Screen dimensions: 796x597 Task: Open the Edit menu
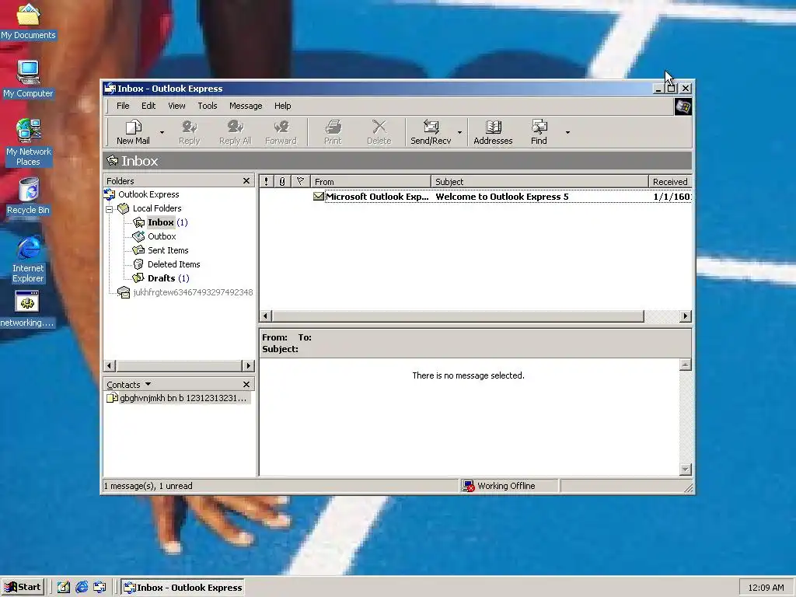pyautogui.click(x=148, y=106)
